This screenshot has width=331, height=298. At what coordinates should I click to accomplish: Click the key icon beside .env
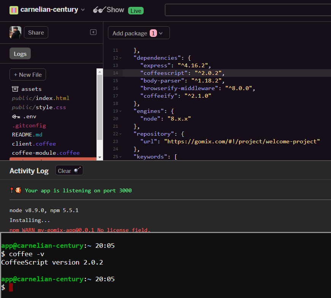pos(16,117)
